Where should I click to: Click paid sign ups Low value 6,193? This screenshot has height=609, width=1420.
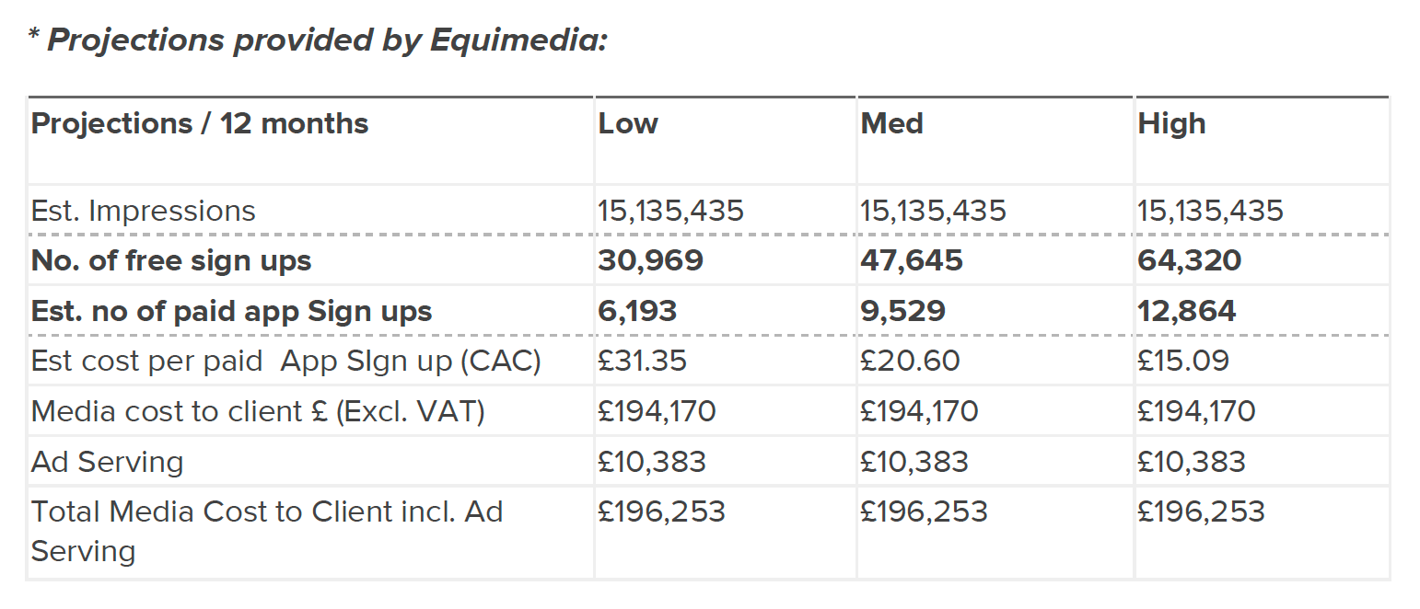tap(637, 312)
